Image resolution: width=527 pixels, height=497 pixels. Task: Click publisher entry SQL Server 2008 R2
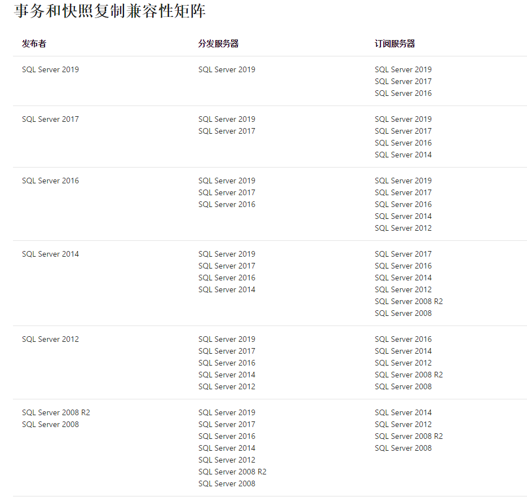click(x=56, y=413)
